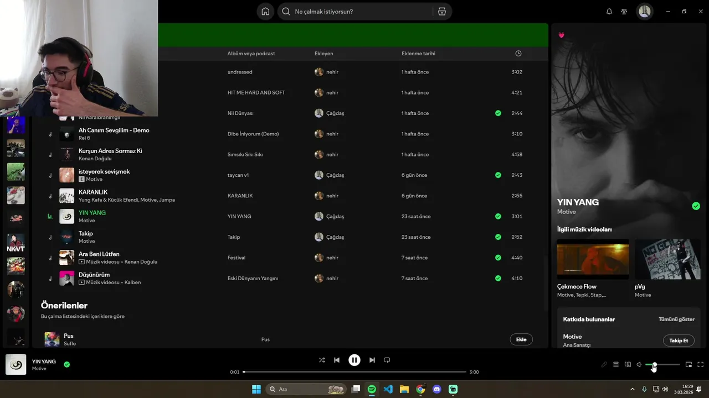The image size is (709, 398).
Task: Click the YIN YANG spiral cover in track list
Action: point(67,217)
